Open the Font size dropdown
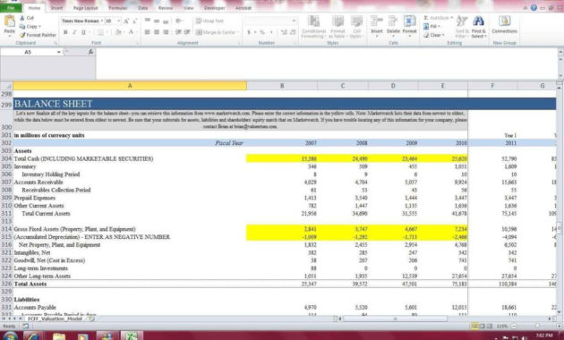 [x=118, y=21]
